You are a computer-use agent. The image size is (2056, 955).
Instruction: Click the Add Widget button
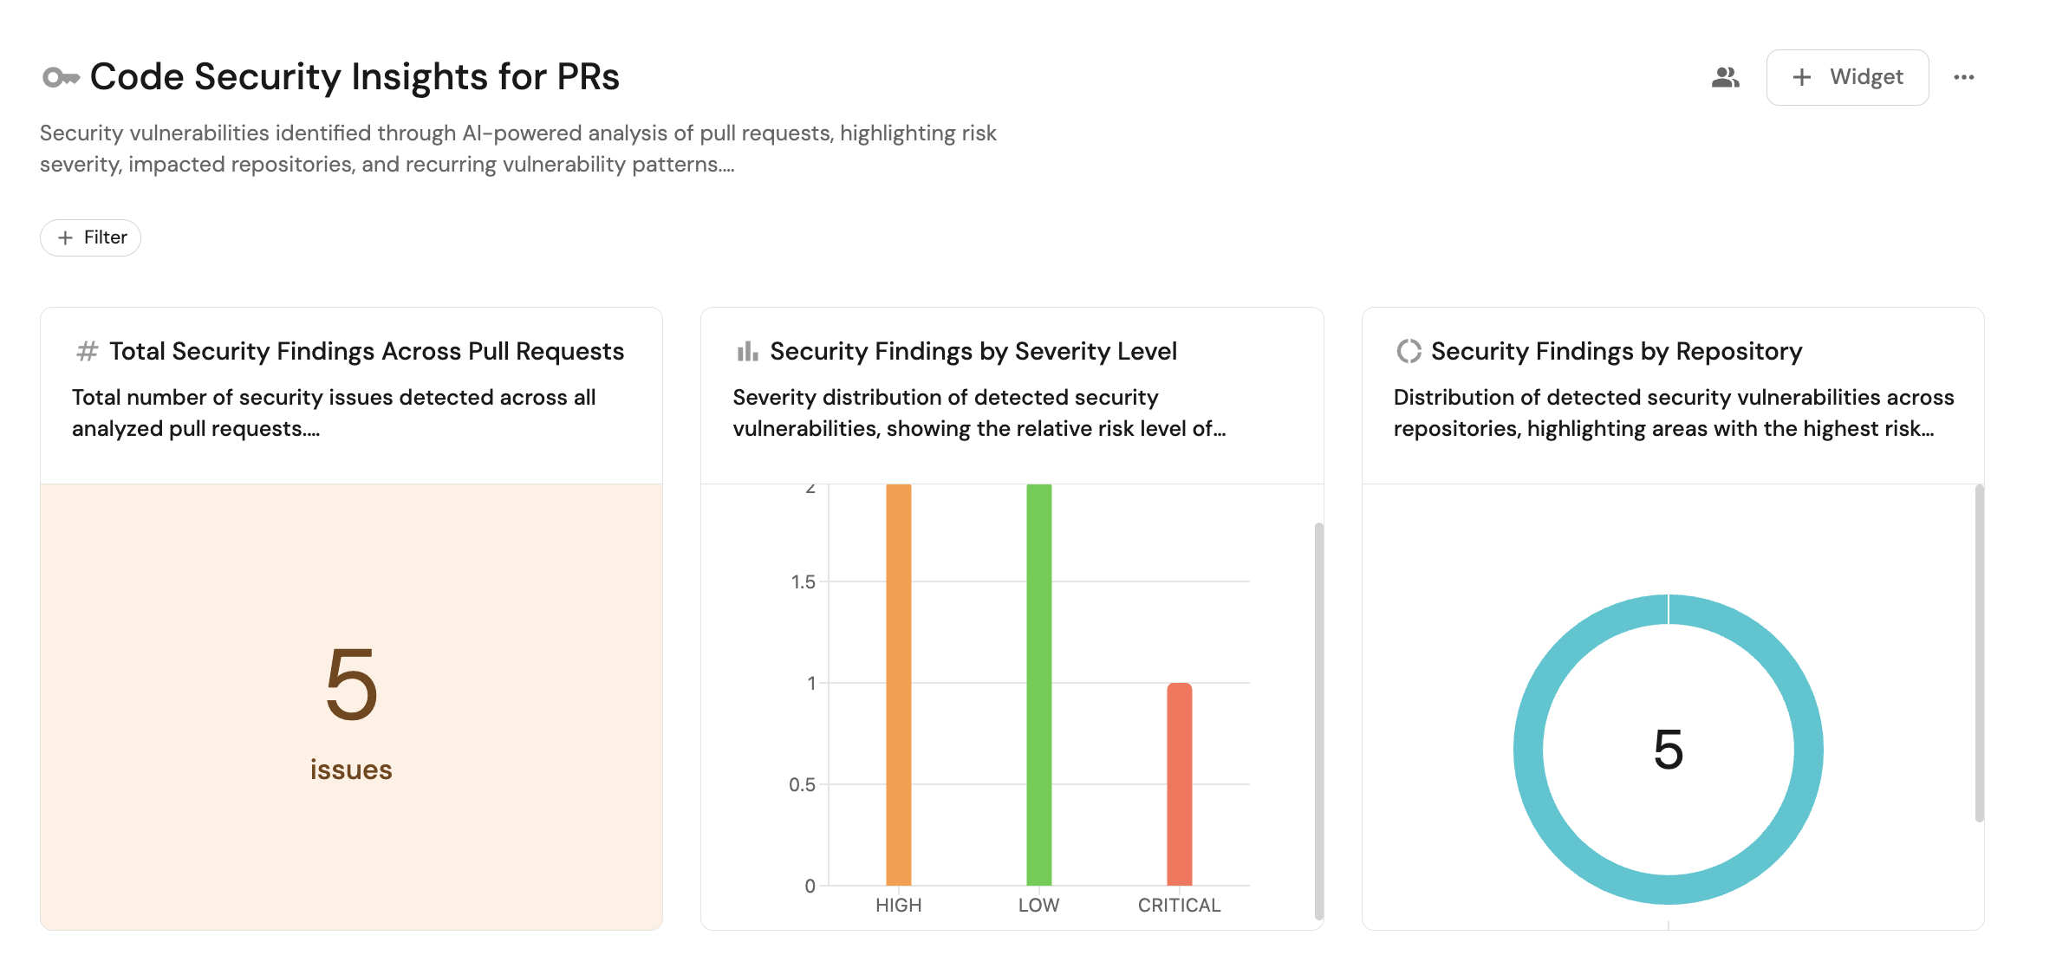1847,78
